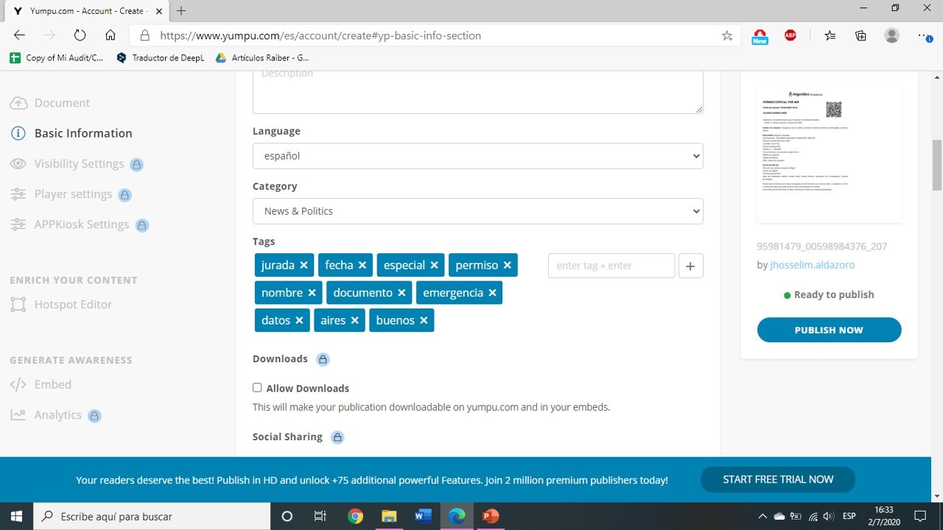Click the lock icon beside Social Sharing
The image size is (943, 530).
coord(337,437)
